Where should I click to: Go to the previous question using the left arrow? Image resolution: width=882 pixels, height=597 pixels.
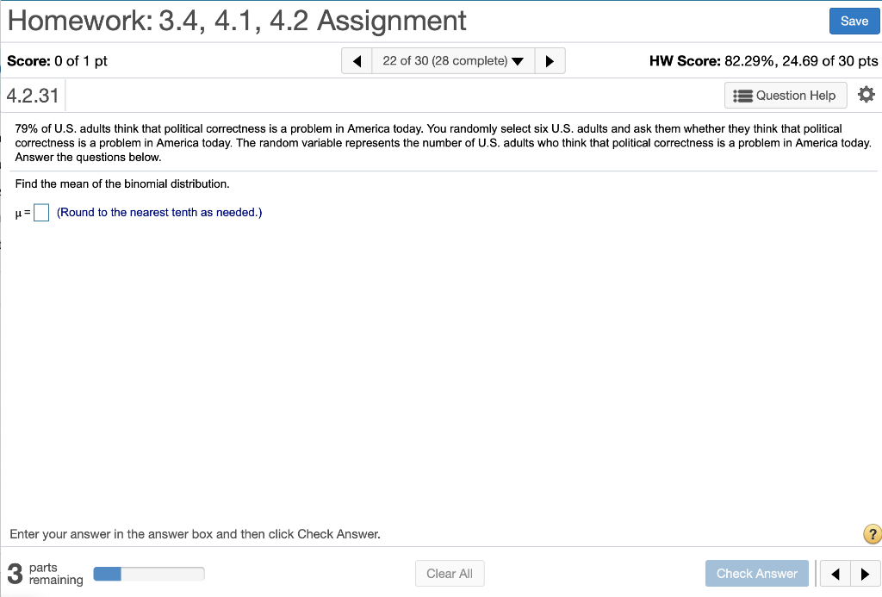pos(356,60)
